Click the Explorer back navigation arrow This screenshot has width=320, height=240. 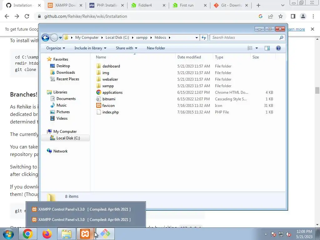45,37
